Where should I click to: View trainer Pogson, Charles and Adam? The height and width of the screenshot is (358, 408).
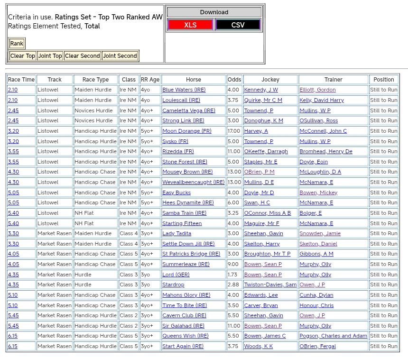pos(333,336)
